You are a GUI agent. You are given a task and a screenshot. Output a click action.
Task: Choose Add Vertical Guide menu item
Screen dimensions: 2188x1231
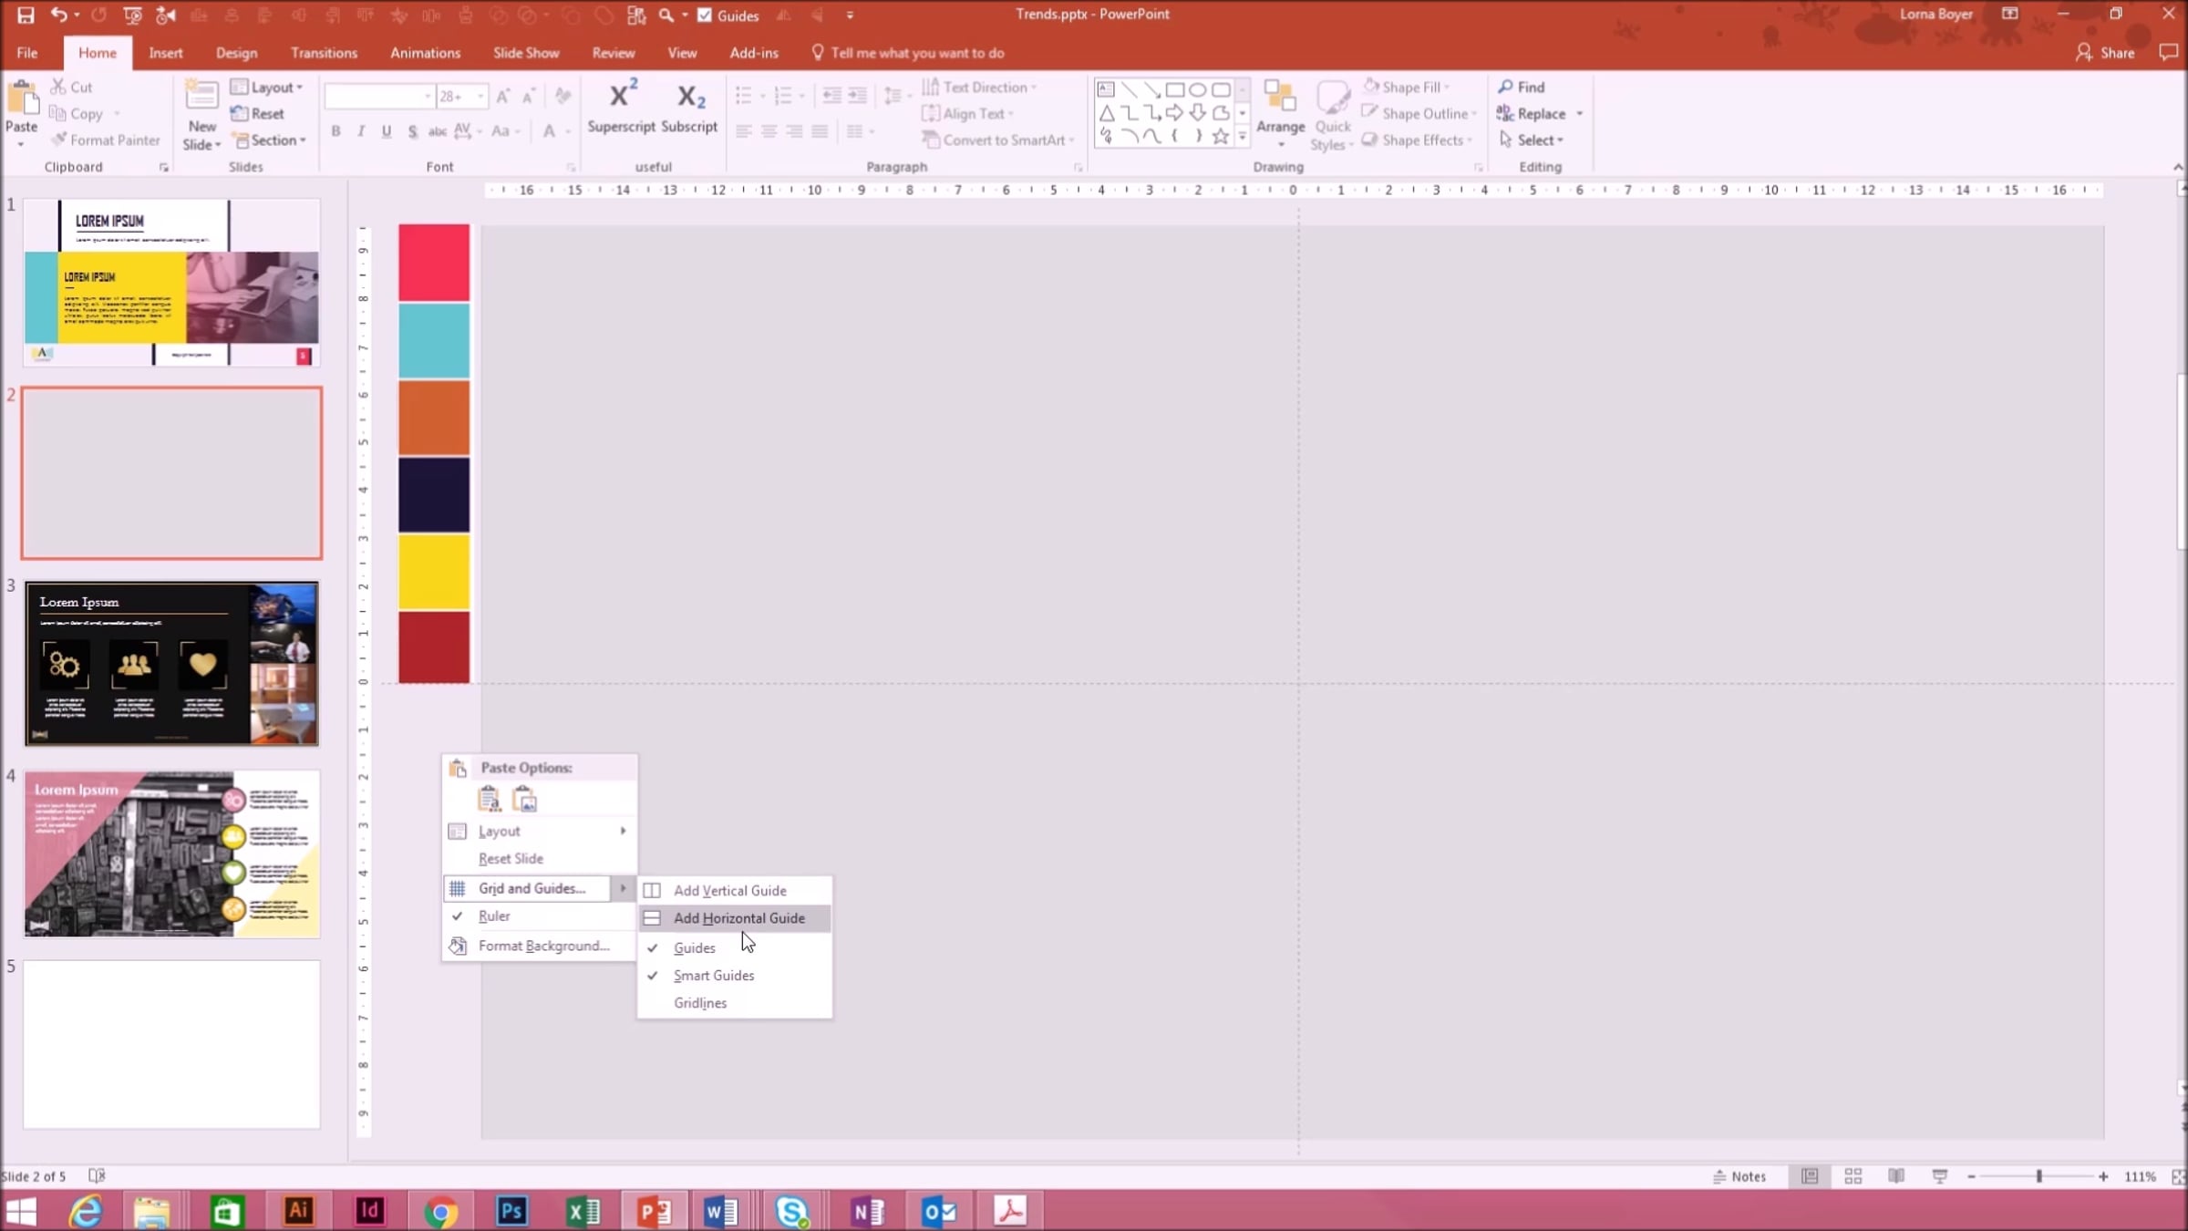coord(729,890)
